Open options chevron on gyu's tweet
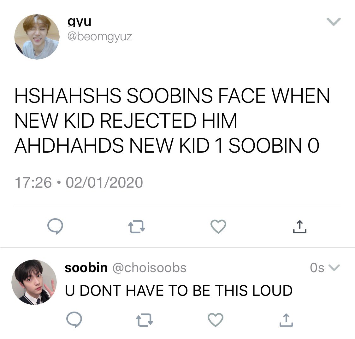Viewport: 355px width, 339px height. coord(334,21)
